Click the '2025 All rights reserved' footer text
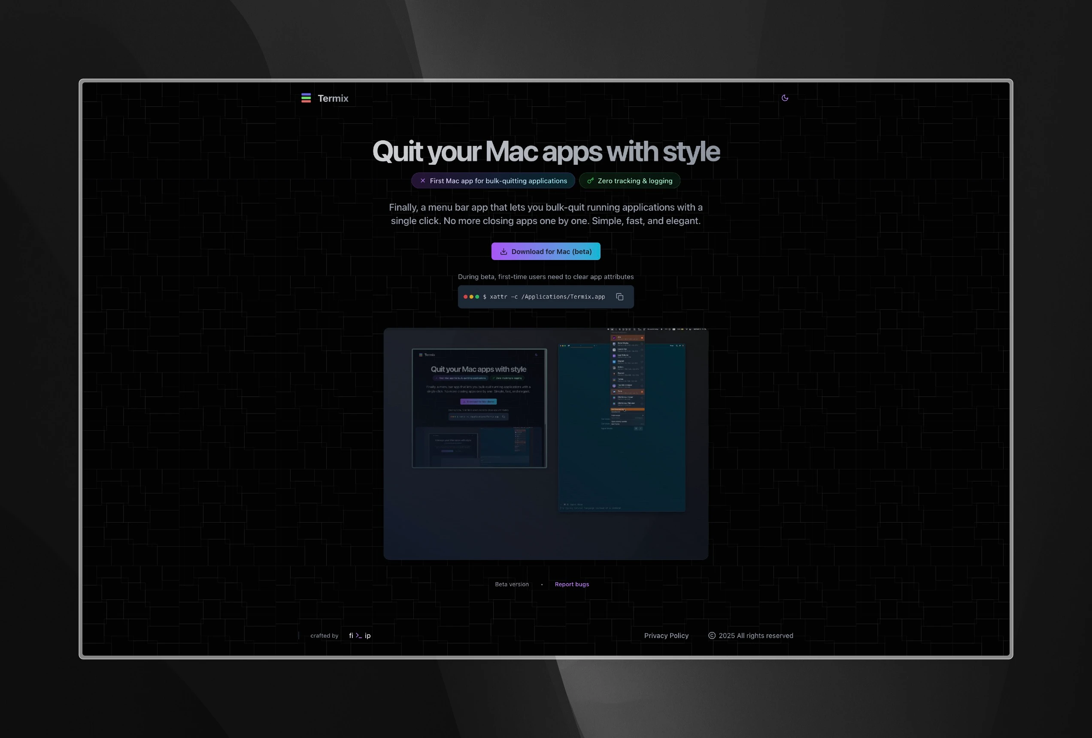 click(756, 635)
